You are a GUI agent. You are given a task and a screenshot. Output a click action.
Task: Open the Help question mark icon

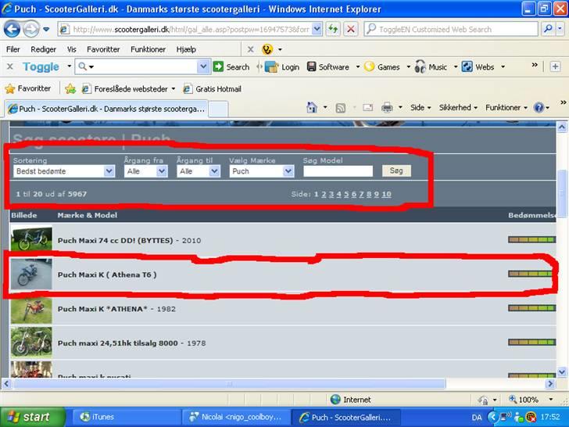click(x=539, y=108)
